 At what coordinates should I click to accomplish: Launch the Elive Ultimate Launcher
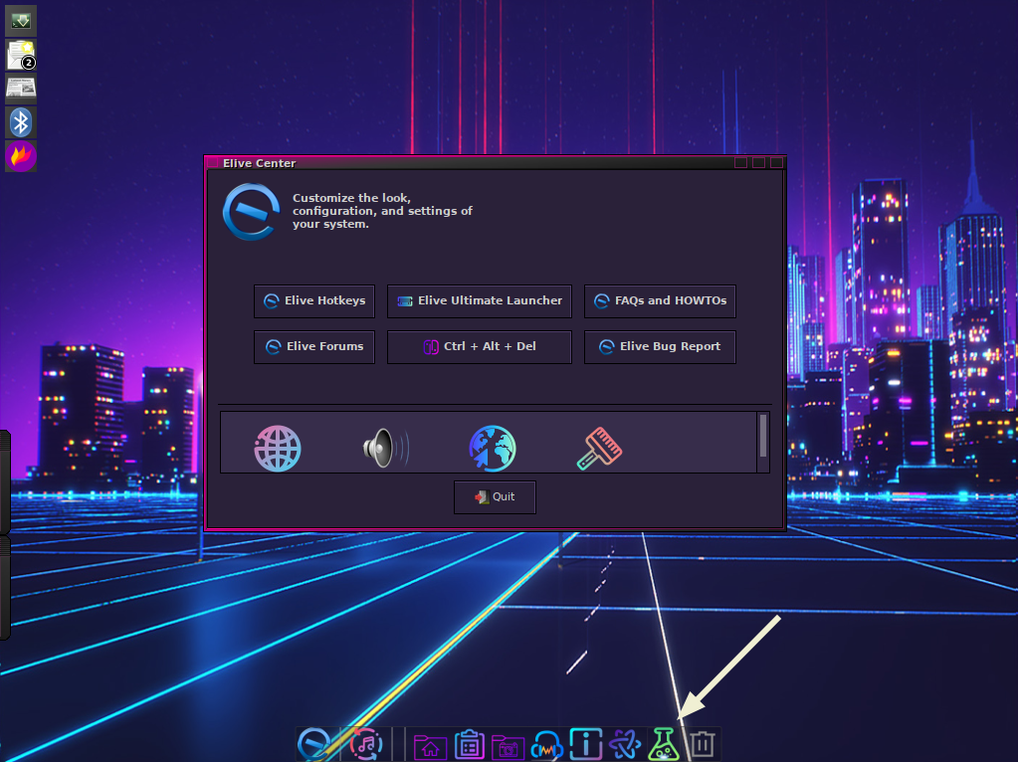tap(479, 301)
